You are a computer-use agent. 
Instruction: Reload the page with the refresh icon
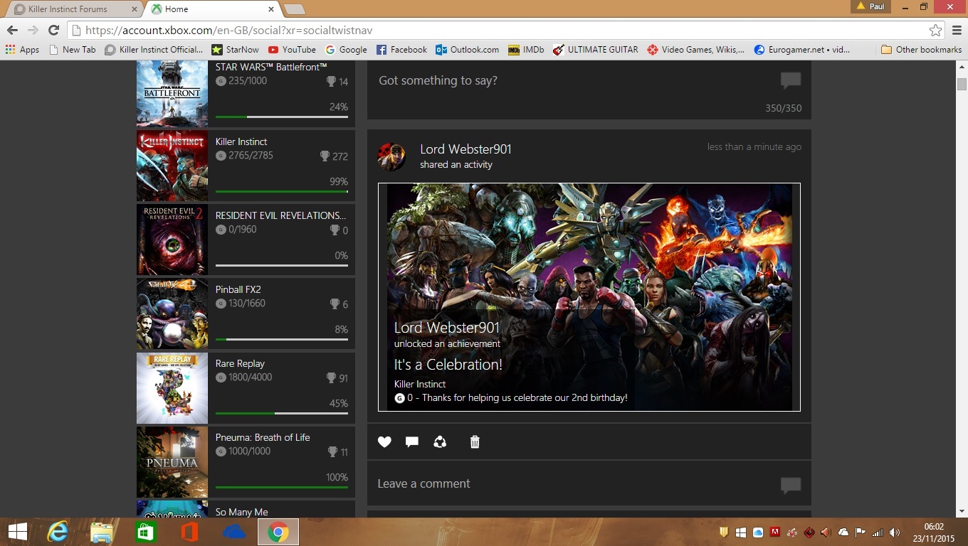53,30
